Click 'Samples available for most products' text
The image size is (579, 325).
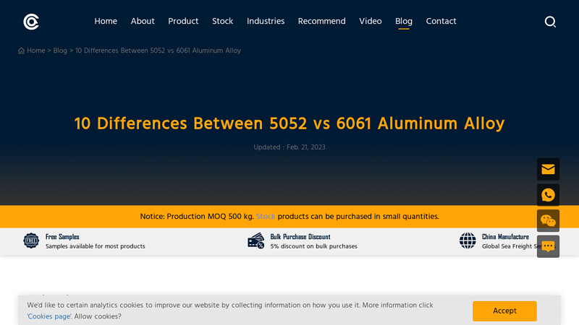tap(96, 246)
